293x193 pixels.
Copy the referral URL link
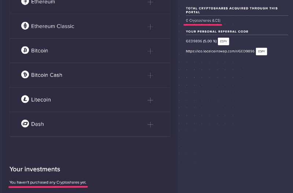[262, 52]
